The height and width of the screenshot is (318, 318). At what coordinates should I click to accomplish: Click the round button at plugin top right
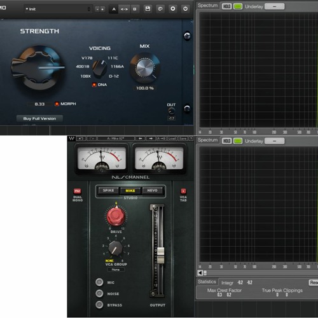(187, 36)
